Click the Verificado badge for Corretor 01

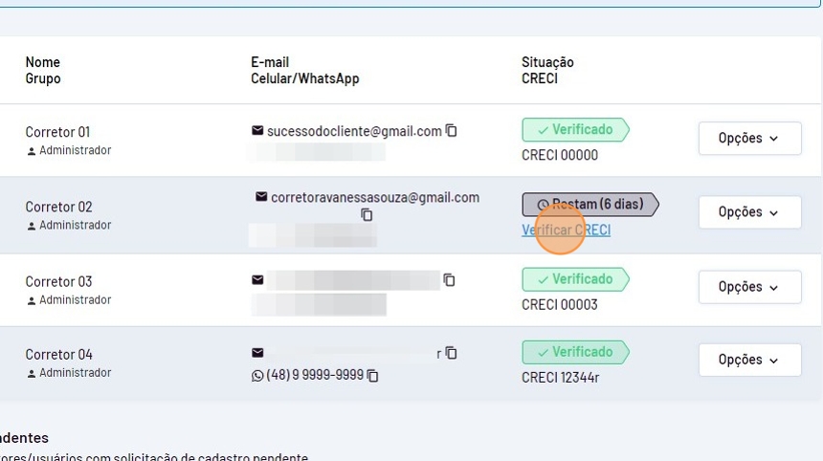574,130
